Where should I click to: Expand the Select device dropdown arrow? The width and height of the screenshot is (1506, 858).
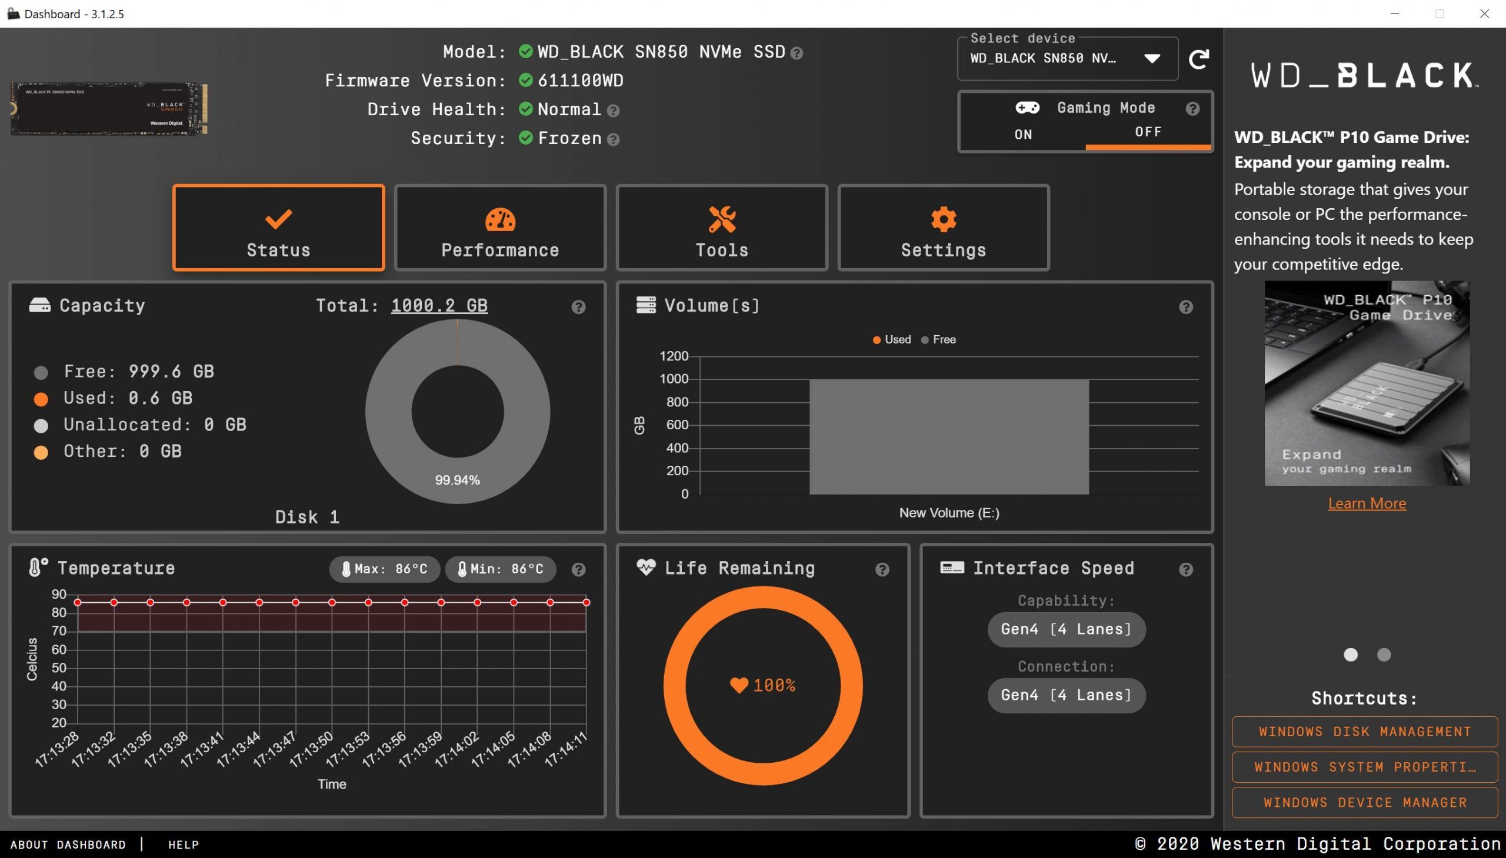(1152, 58)
